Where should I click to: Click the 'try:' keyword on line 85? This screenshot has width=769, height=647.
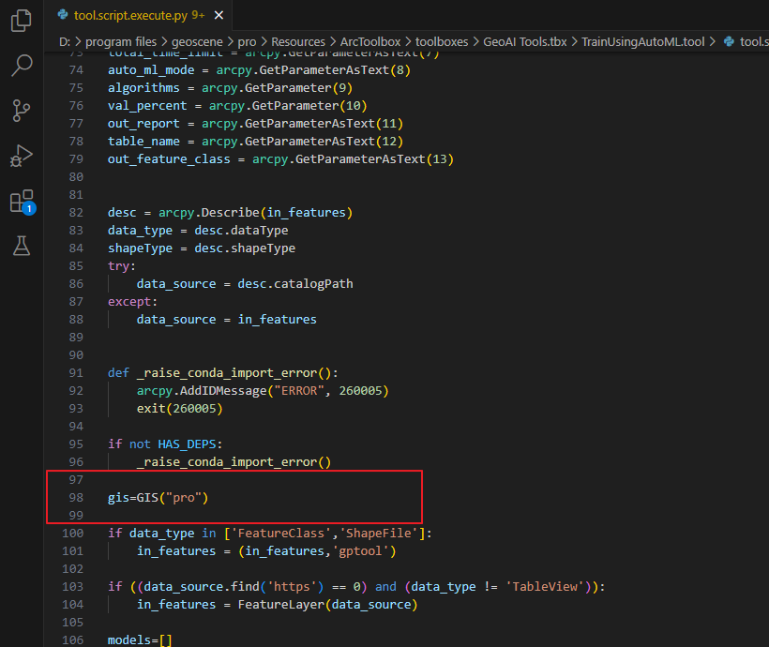(122, 266)
